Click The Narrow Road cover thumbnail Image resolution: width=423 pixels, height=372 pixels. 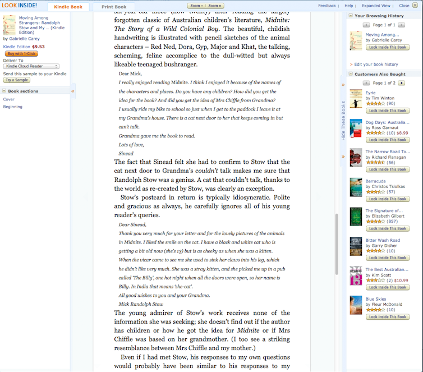(356, 158)
